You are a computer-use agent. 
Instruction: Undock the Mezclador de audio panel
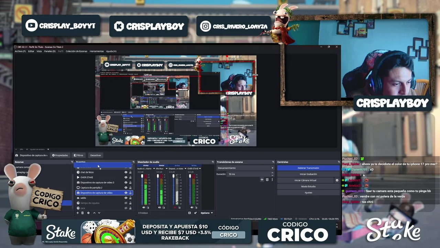click(212, 162)
